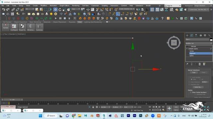Viewport: 213px width, 119px height.
Task: Click the selection lock toggle icon
Action: [93, 107]
